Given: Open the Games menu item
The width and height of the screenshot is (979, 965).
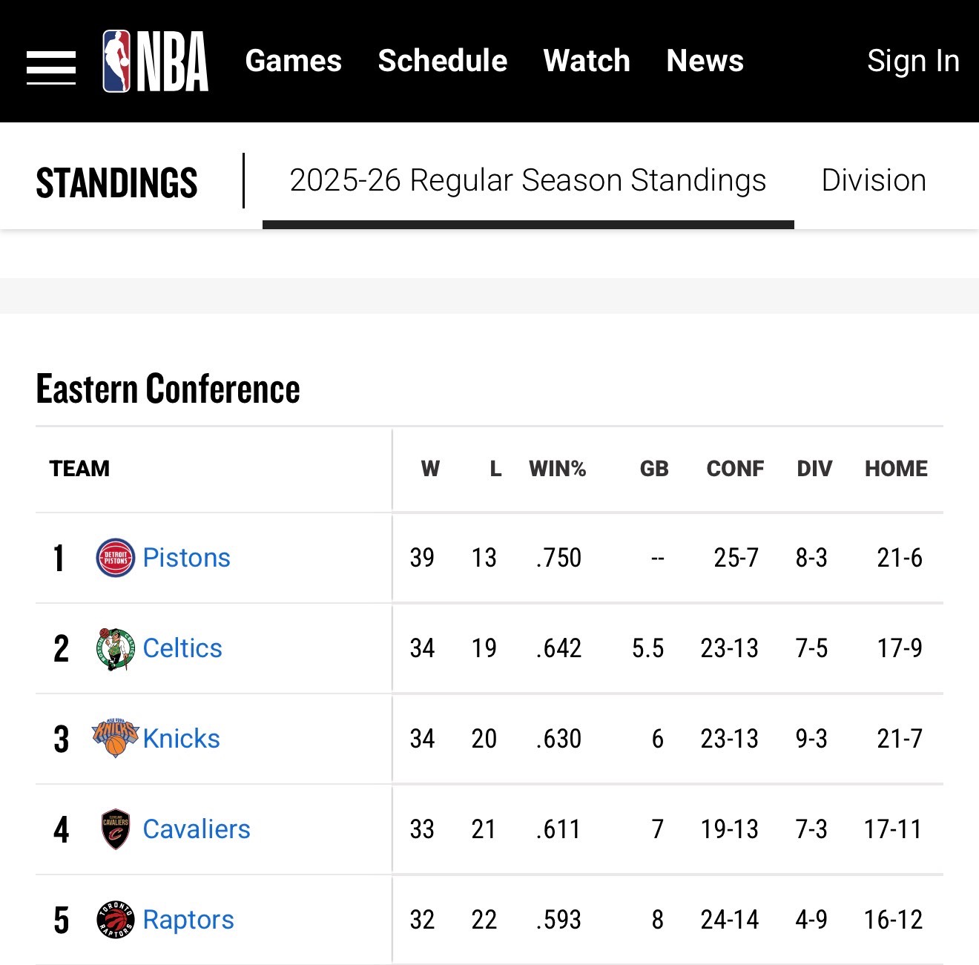Looking at the screenshot, I should point(293,61).
